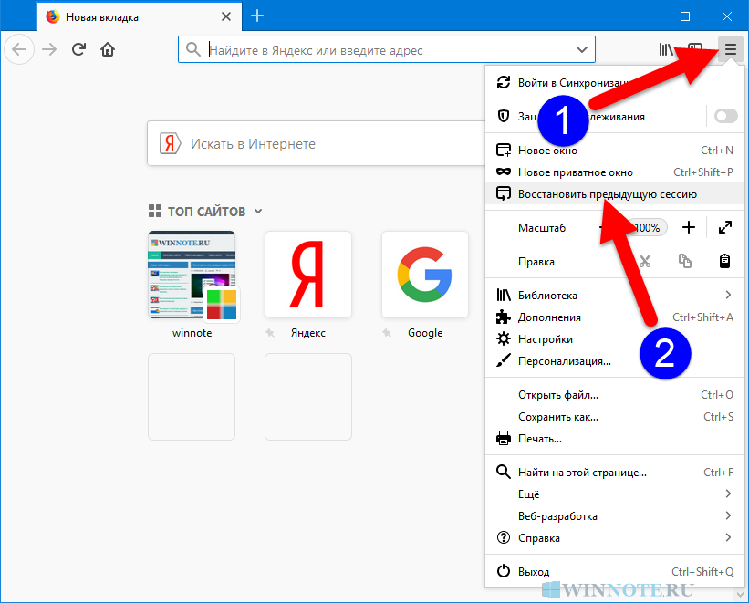Viewport: 749px width, 603px height.
Task: Click the tracking protection shield icon
Action: 503,116
